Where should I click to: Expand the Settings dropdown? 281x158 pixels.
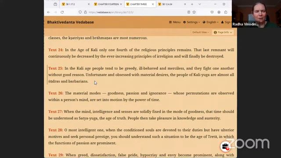(191, 22)
